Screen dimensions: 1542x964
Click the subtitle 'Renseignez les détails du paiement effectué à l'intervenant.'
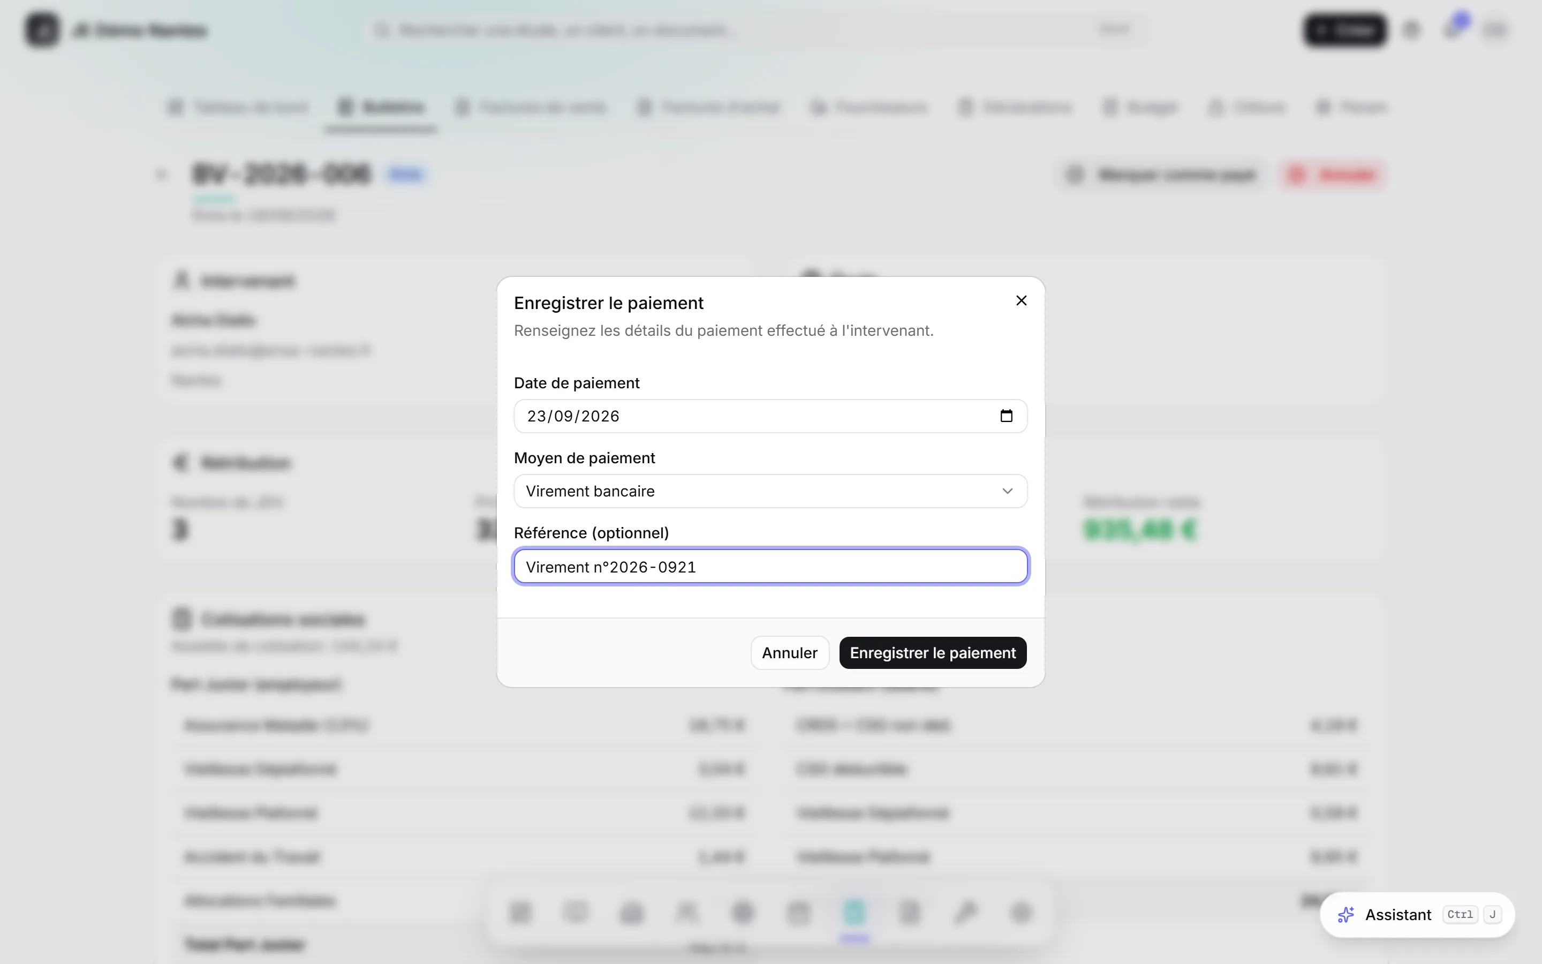(x=723, y=330)
